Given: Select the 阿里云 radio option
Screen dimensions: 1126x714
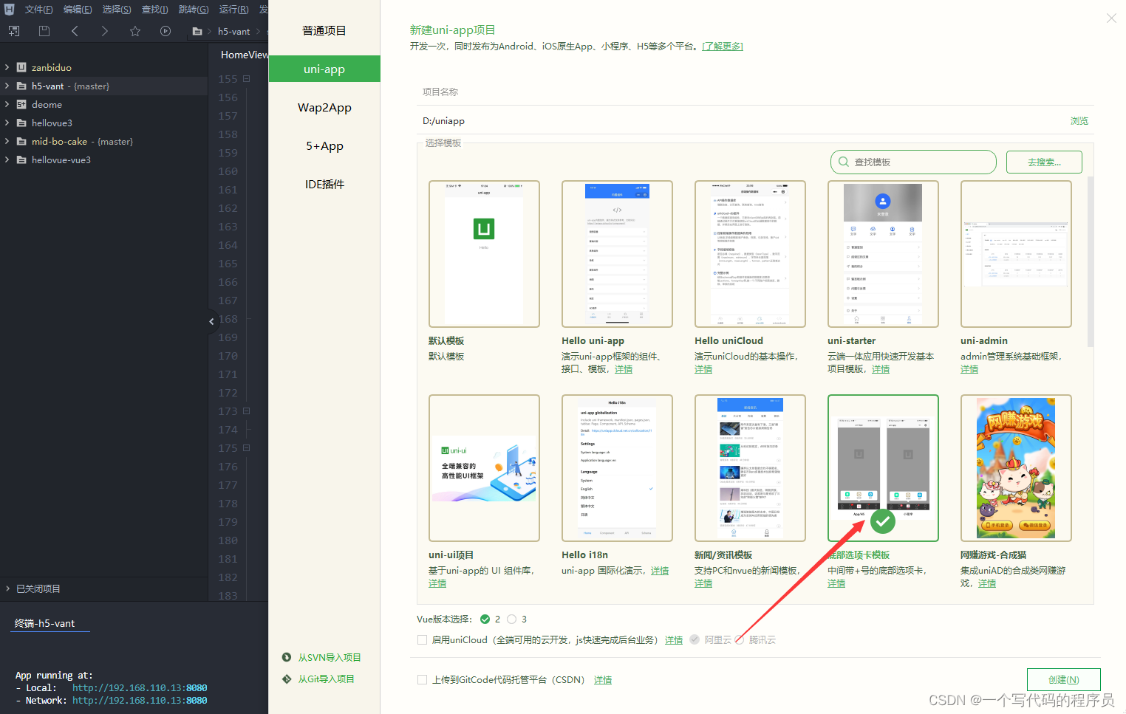Looking at the screenshot, I should (x=695, y=639).
